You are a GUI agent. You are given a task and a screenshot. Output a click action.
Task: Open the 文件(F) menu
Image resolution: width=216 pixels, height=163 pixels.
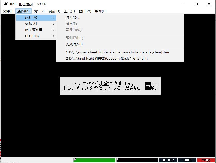click(x=8, y=11)
